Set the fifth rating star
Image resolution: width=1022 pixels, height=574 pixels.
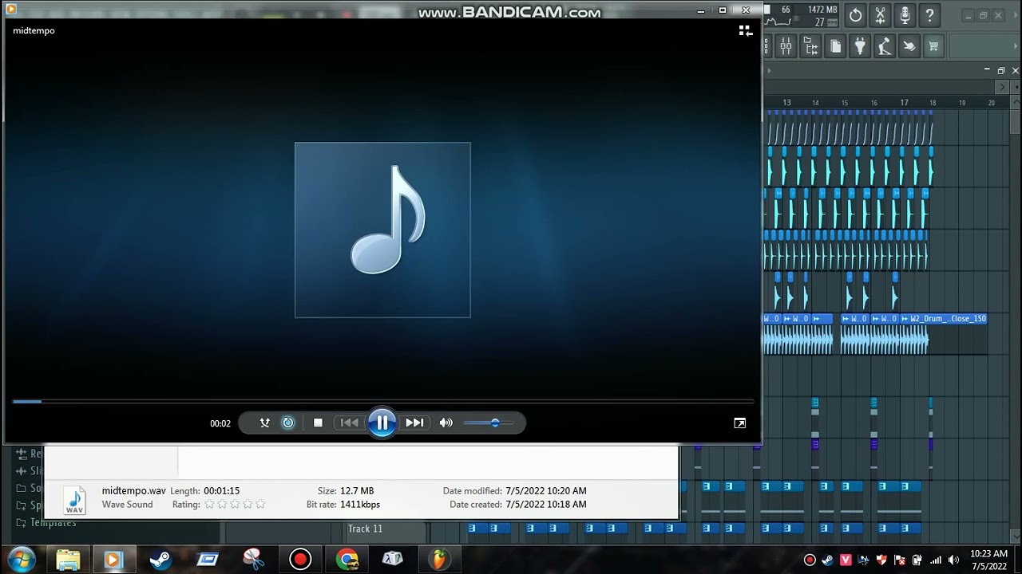[260, 505]
